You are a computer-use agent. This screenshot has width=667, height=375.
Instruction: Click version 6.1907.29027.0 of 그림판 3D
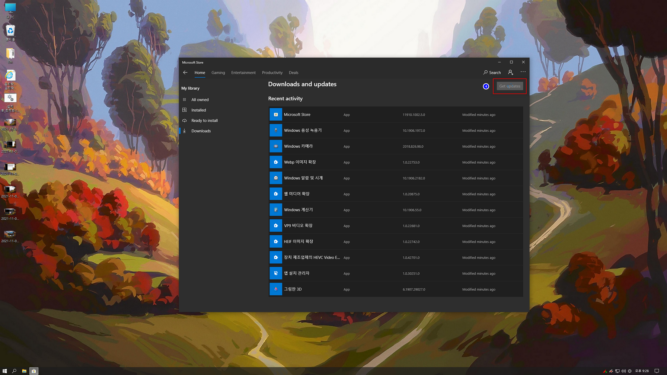pos(414,289)
